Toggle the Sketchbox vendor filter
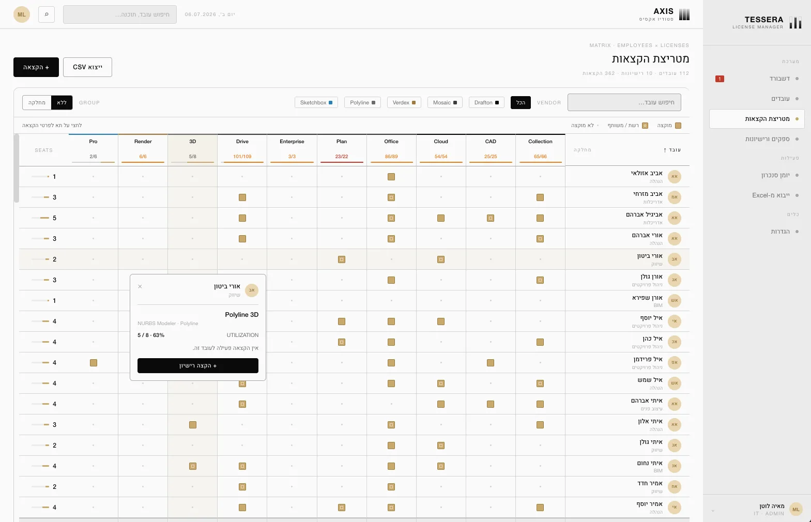This screenshot has height=522, width=811. [316, 102]
